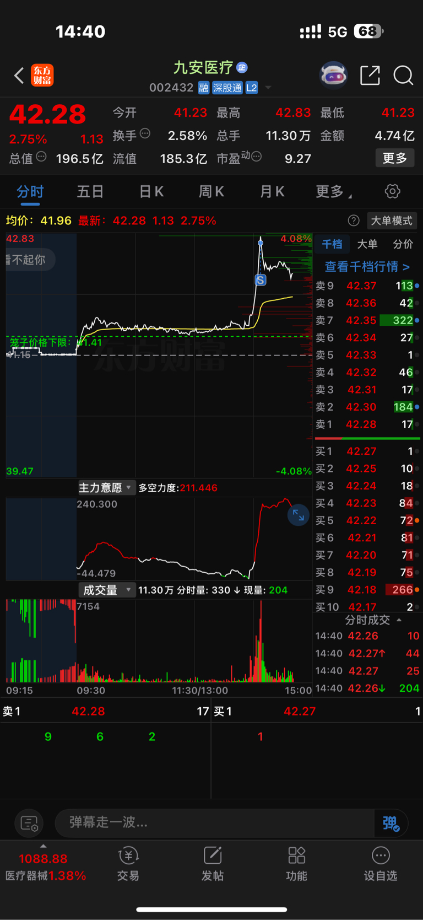Image resolution: width=423 pixels, height=920 pixels.
Task: Open the 主力意愿 indicator dropdown
Action: pyautogui.click(x=106, y=488)
